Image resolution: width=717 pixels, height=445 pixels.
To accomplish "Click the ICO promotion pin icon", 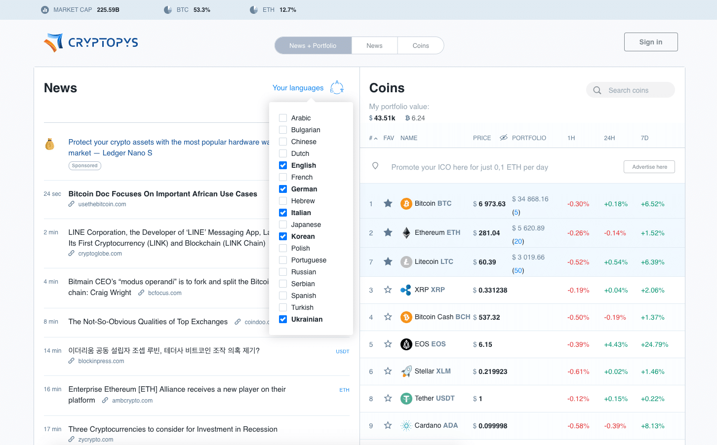I will point(375,166).
